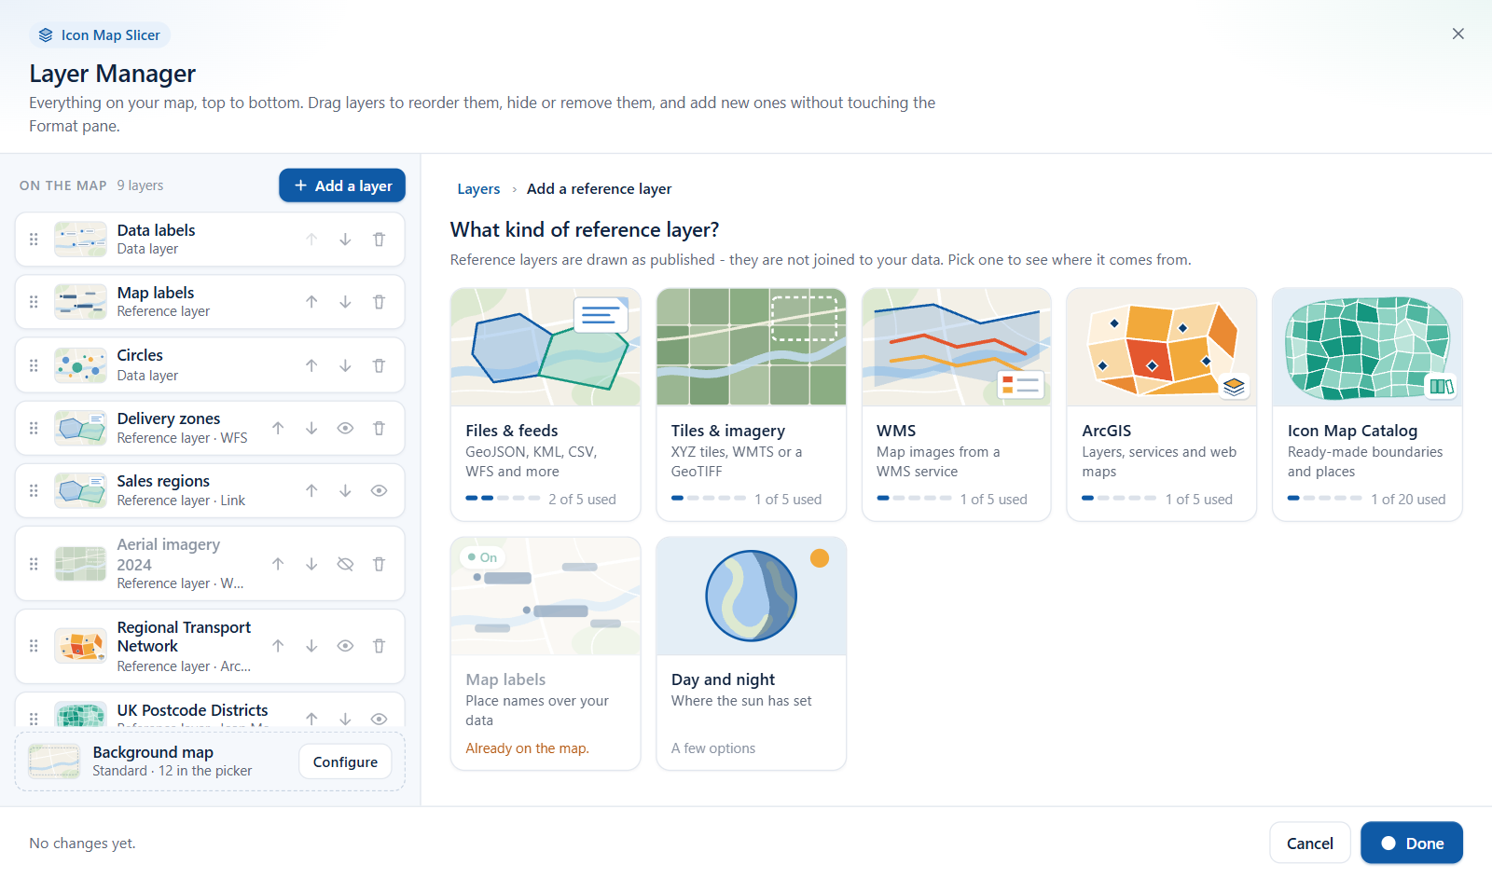Move Data labels layer down

(345, 240)
